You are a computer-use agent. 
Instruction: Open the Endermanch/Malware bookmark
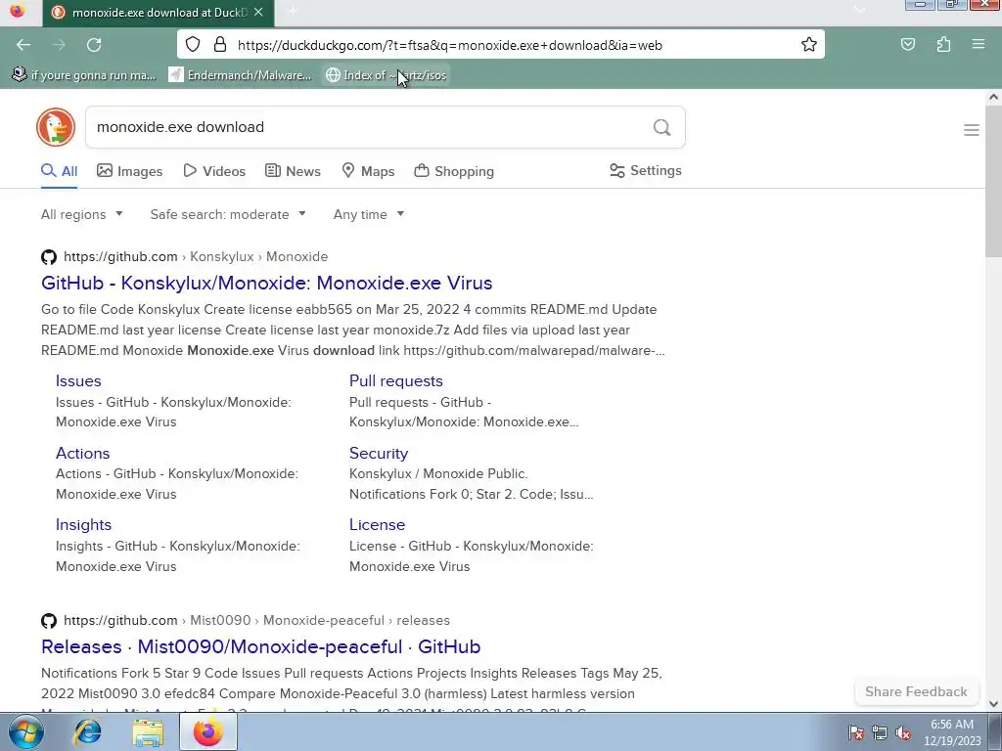click(x=240, y=75)
